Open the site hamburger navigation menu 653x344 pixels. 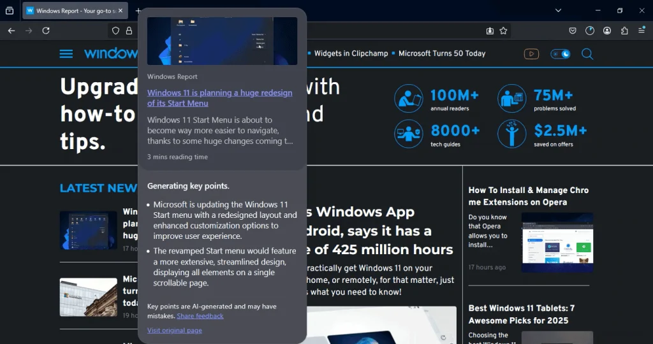[x=66, y=54]
